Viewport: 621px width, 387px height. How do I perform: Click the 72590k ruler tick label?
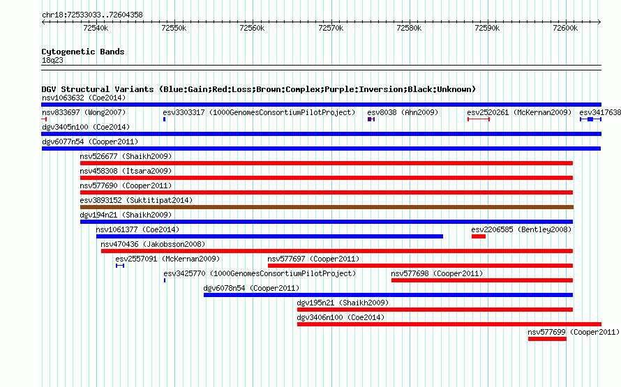pos(487,28)
